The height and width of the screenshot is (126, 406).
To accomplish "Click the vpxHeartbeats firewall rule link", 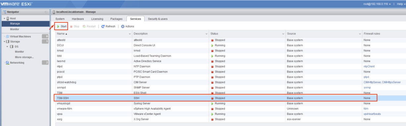I will coord(372,114).
